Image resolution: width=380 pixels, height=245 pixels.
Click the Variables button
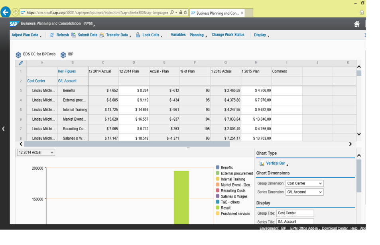(x=178, y=35)
